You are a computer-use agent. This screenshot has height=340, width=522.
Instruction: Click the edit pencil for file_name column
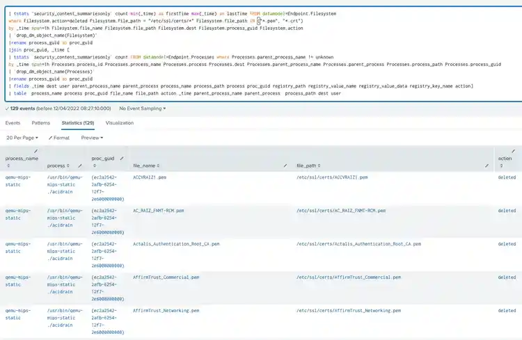(285, 165)
